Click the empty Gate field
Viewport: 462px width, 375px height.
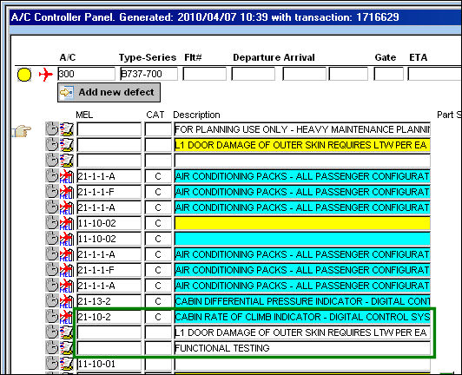coord(388,74)
